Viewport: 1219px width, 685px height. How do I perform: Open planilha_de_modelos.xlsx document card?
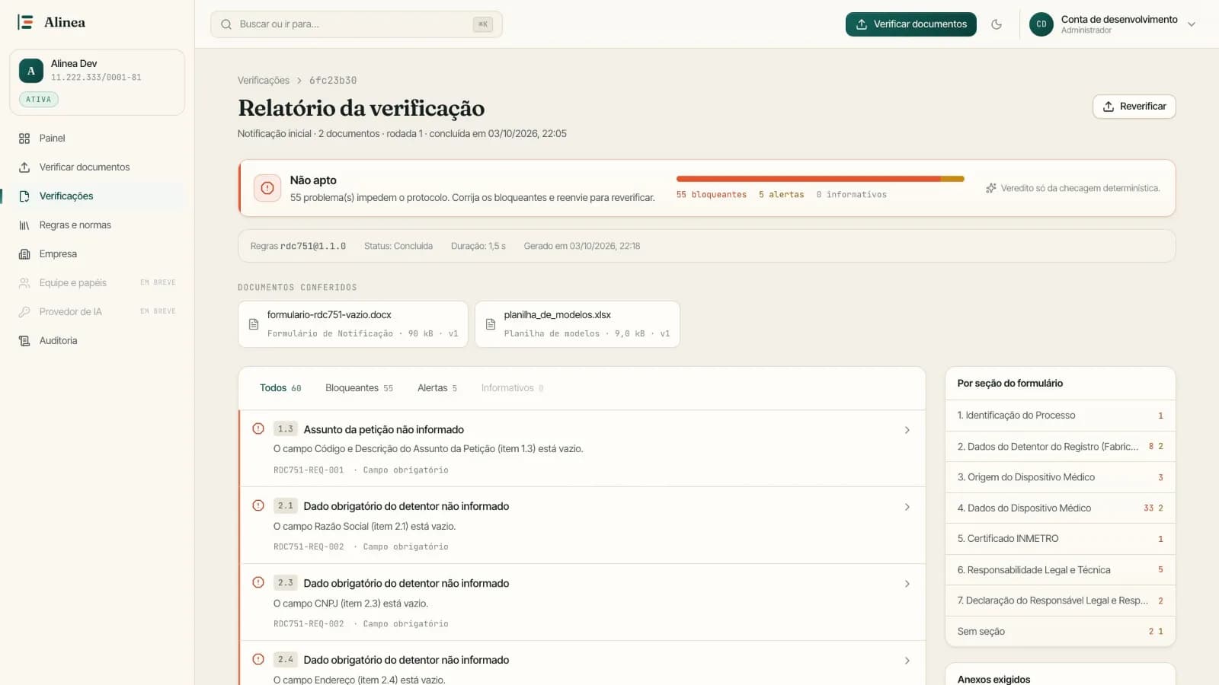coord(577,324)
